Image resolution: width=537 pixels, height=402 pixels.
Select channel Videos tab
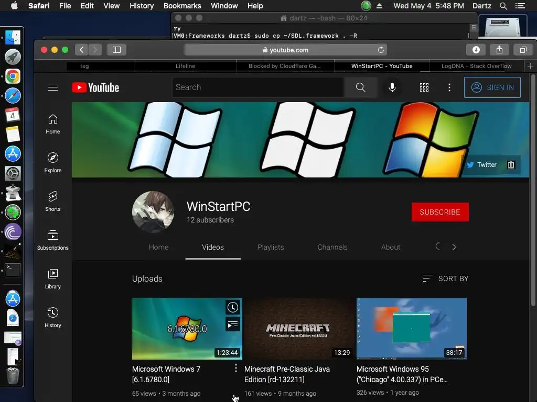coord(213,247)
